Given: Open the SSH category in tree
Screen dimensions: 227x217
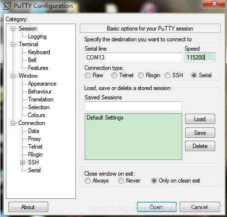Looking at the screenshot, I should (x=33, y=162).
